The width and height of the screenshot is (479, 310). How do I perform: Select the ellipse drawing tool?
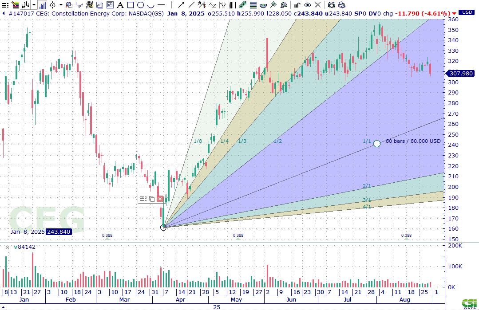pos(140,5)
